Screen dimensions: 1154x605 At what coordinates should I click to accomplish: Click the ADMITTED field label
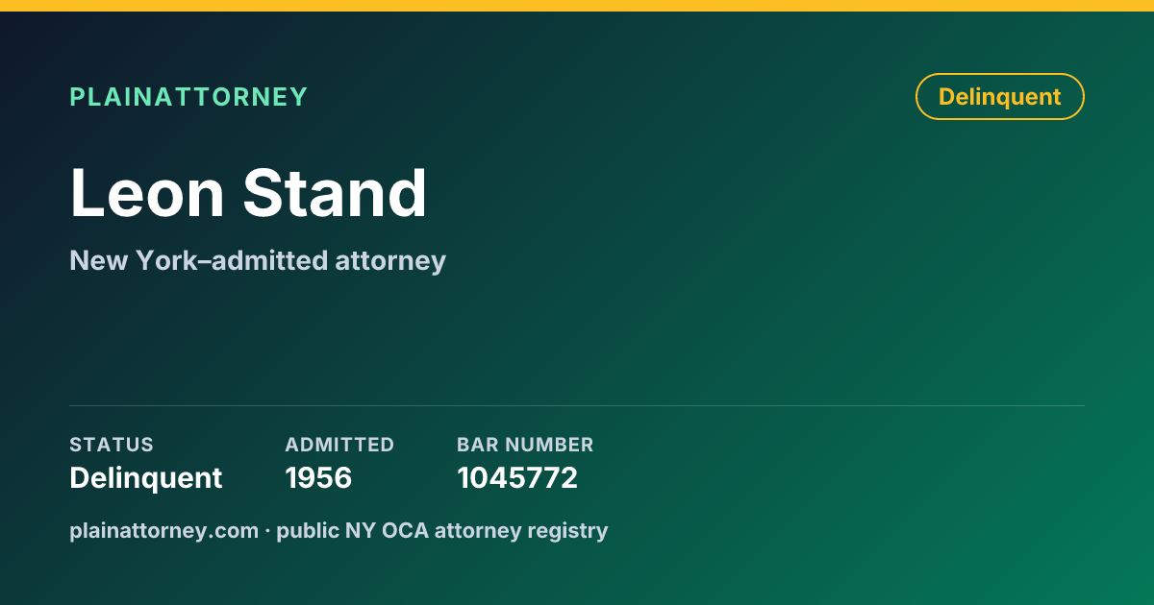[339, 445]
